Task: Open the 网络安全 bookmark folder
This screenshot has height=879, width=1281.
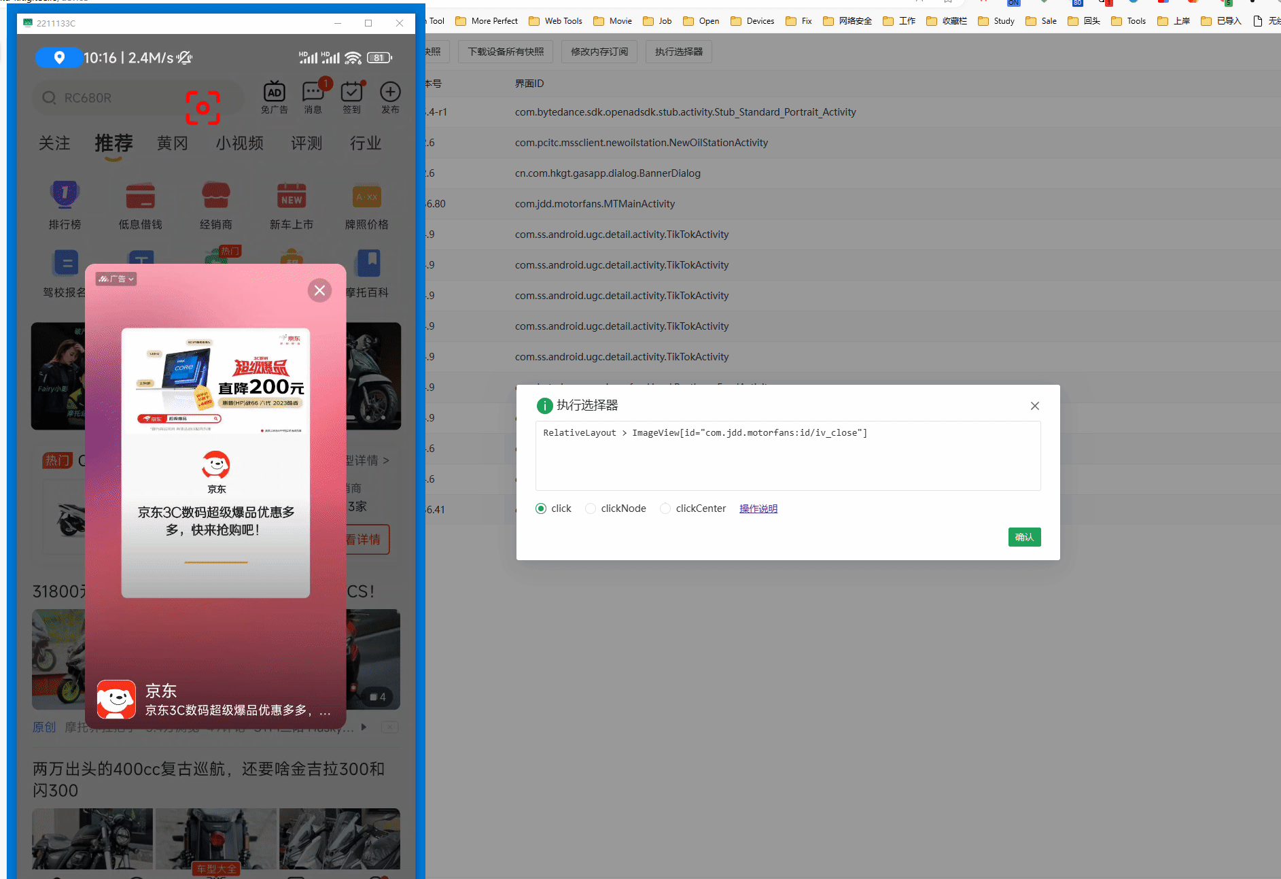Action: pos(847,21)
